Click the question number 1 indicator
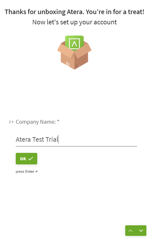 point(10,122)
